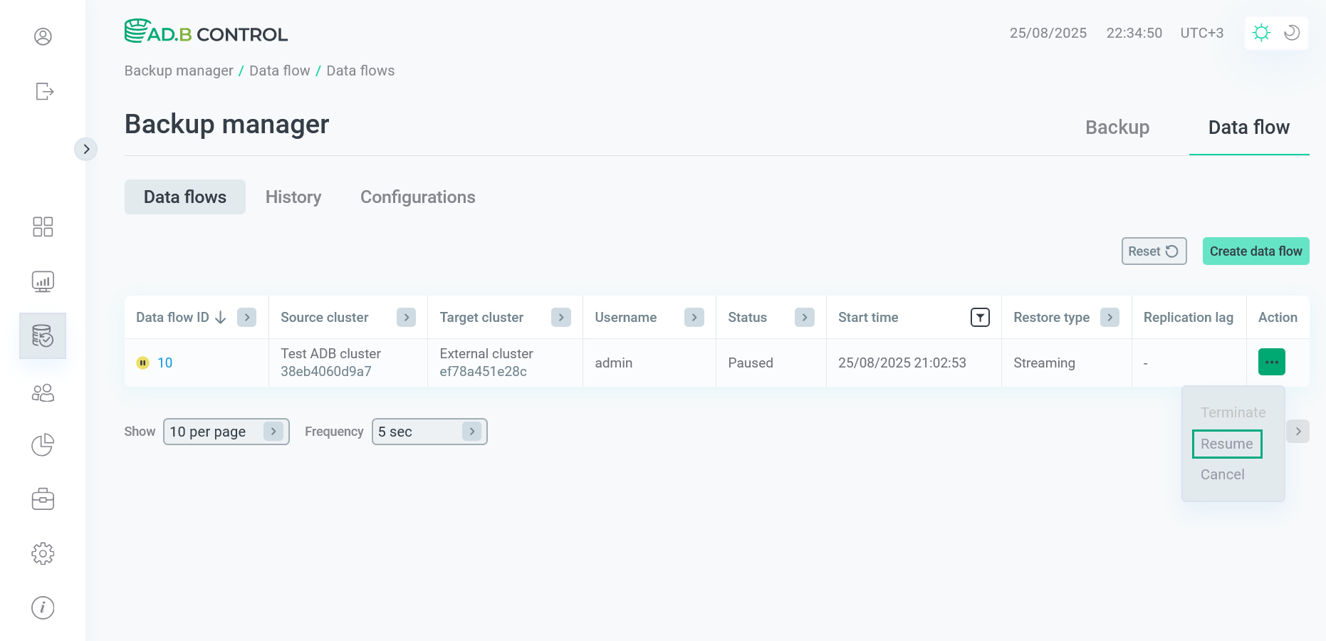The image size is (1326, 641).
Task: Select the pie chart analytics icon
Action: [43, 444]
